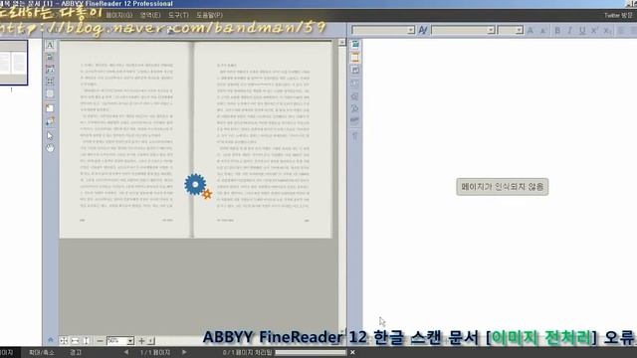
Task: Toggle underline formatting
Action: pos(582,31)
